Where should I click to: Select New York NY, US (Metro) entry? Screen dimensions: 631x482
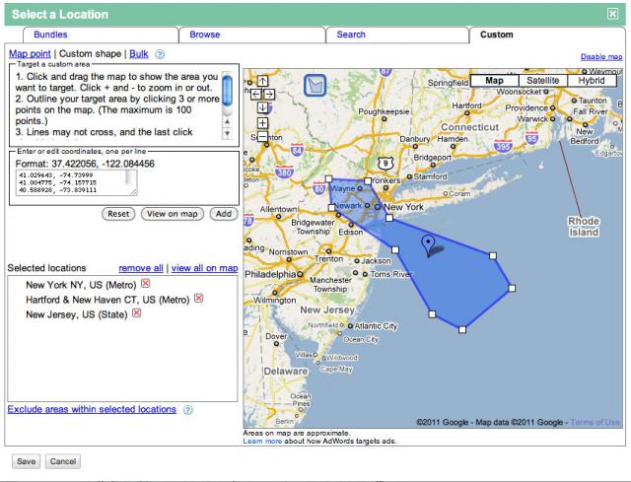(x=81, y=285)
